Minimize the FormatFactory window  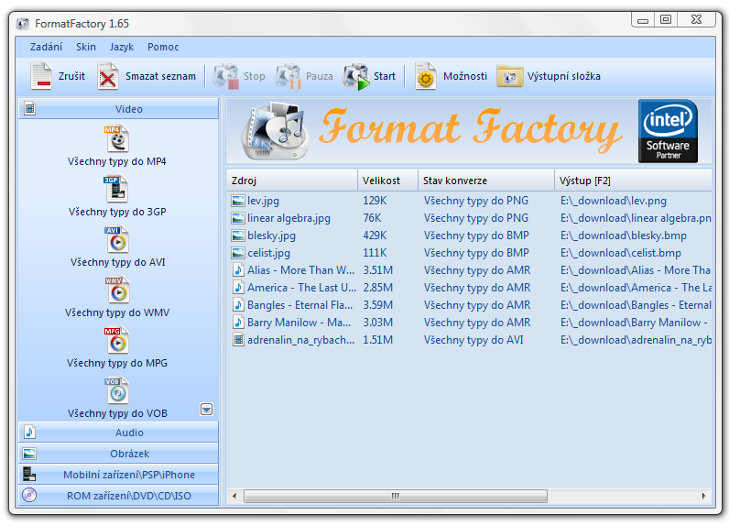[643, 20]
